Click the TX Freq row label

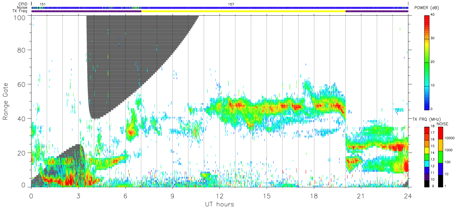click(20, 11)
